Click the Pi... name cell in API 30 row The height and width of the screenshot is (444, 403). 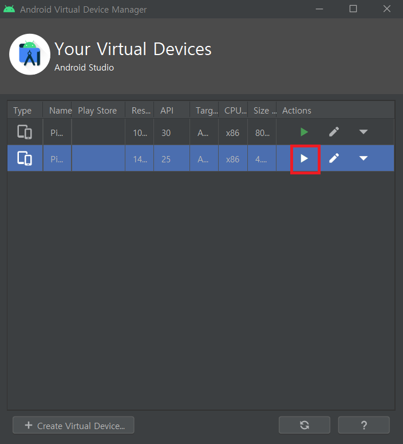(x=57, y=132)
